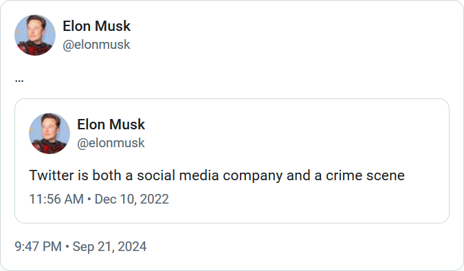Select the Sep 21, 2024 date
This screenshot has height=271, width=464.
pyautogui.click(x=109, y=246)
